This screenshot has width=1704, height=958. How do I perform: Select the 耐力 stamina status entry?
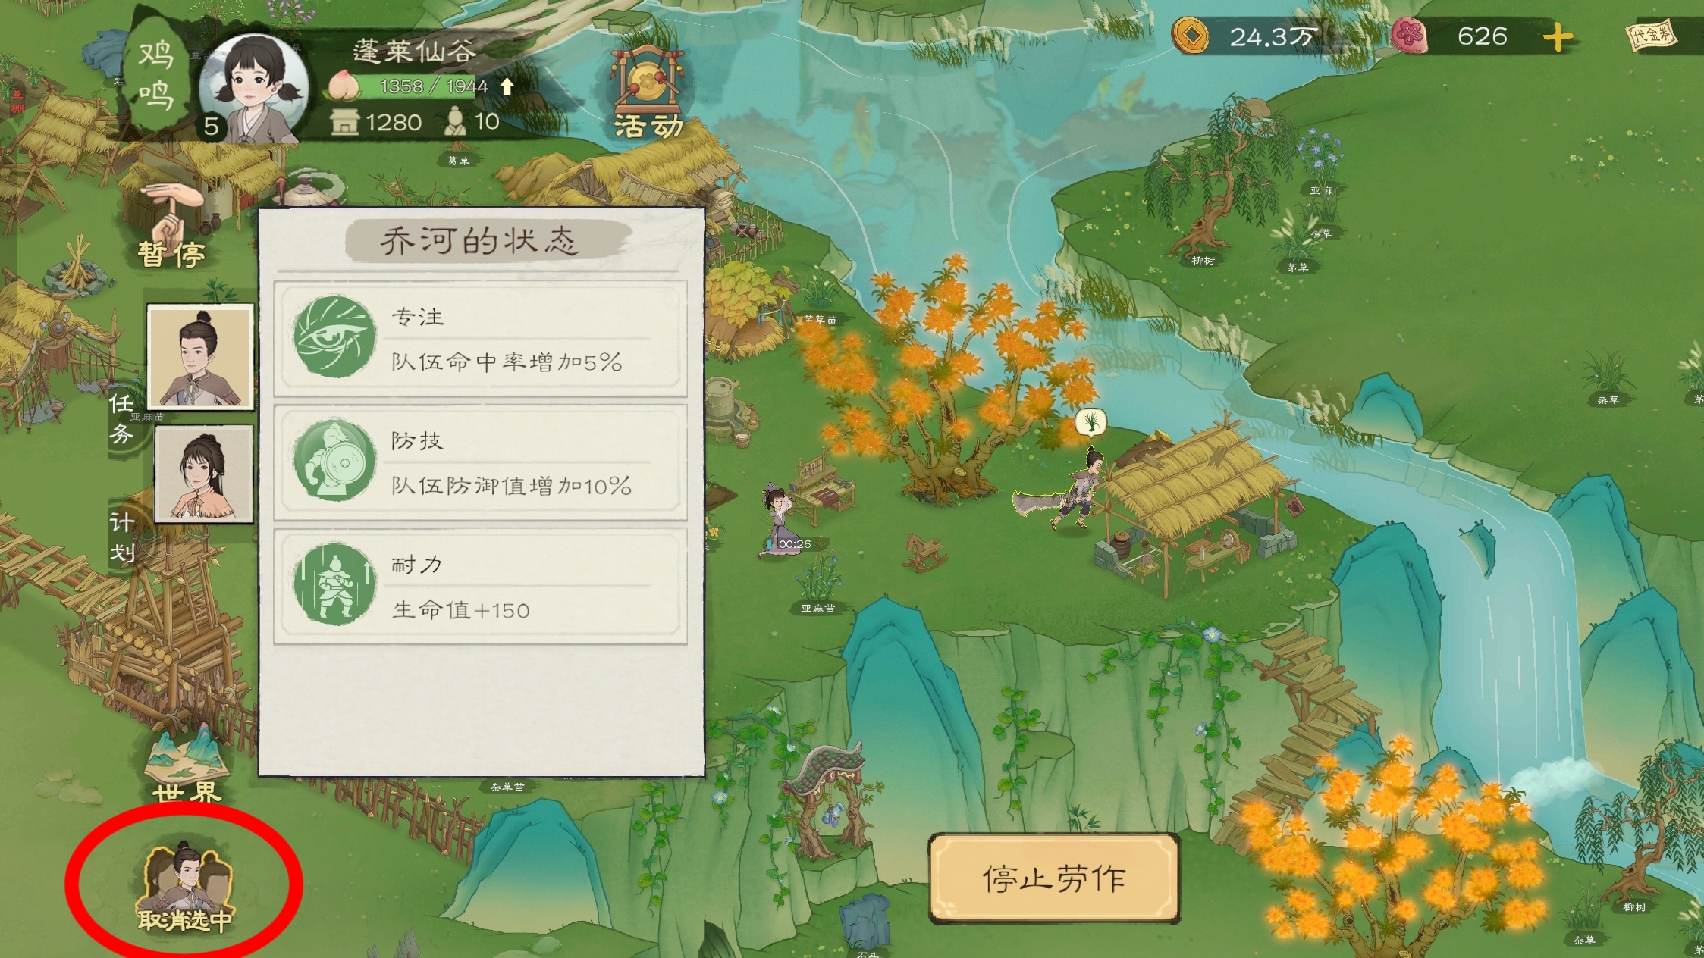480,587
